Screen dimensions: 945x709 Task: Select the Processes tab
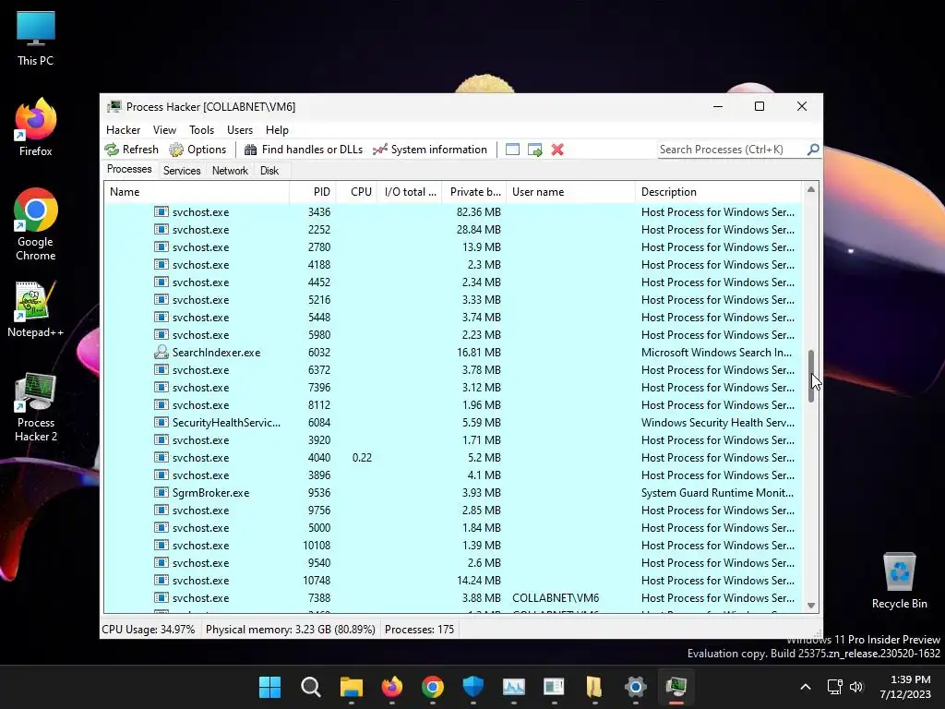pos(129,170)
